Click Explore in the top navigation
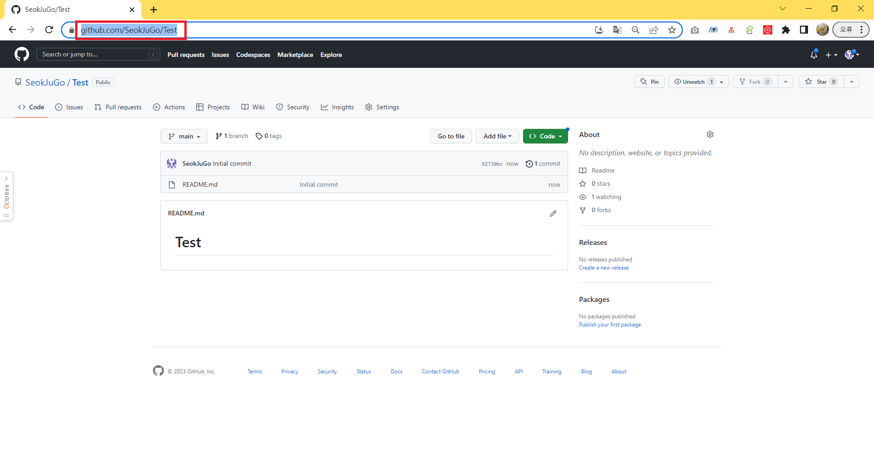Viewport: 874px width, 469px height. point(331,55)
